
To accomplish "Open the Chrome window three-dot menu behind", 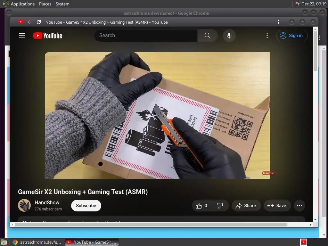I will [x=319, y=38].
